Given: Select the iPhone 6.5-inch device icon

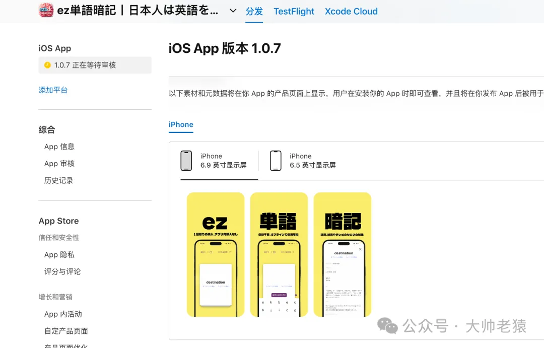Looking at the screenshot, I should (276, 161).
